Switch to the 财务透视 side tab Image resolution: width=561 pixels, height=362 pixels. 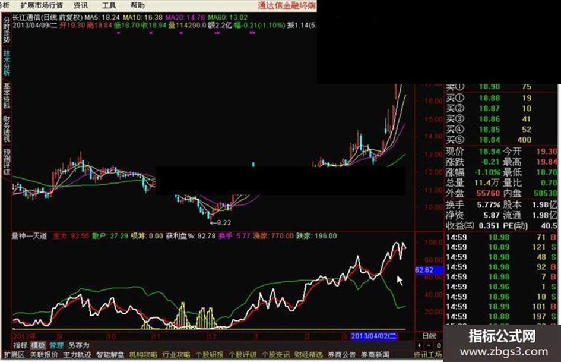tap(7, 128)
